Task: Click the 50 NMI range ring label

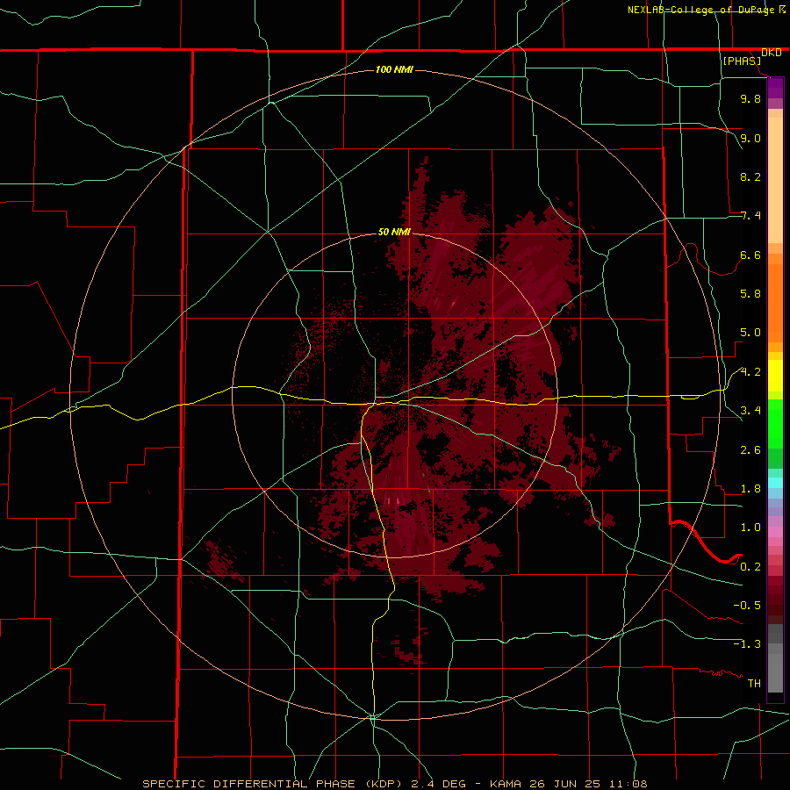Action: click(394, 233)
